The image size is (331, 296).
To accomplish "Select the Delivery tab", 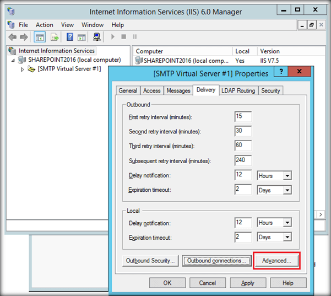I will click(206, 90).
